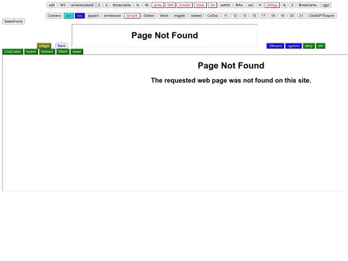
Task: Open the Bard button
Action: click(61, 46)
